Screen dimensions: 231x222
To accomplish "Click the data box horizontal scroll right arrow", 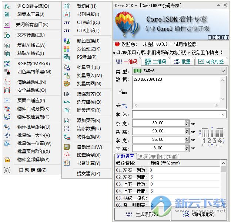I will 217,105.
